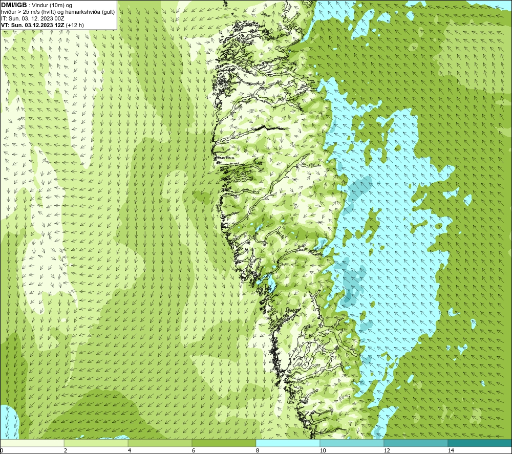
Task: Click the 6–8 m/s dark green legend swatch
Action: [224, 443]
